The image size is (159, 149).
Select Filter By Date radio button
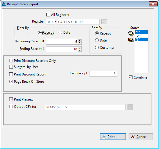(60, 33)
